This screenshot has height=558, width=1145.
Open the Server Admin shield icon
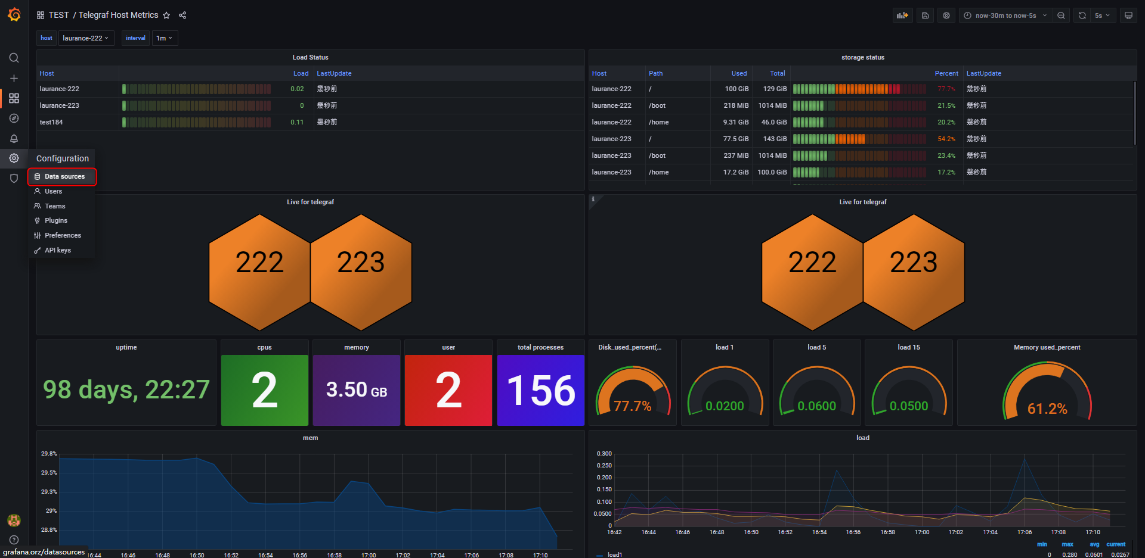[x=14, y=178]
